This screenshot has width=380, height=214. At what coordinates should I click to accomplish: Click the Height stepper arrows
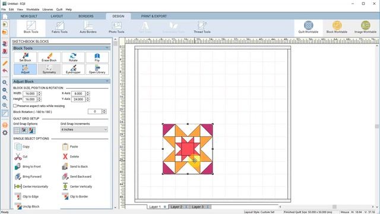39,99
